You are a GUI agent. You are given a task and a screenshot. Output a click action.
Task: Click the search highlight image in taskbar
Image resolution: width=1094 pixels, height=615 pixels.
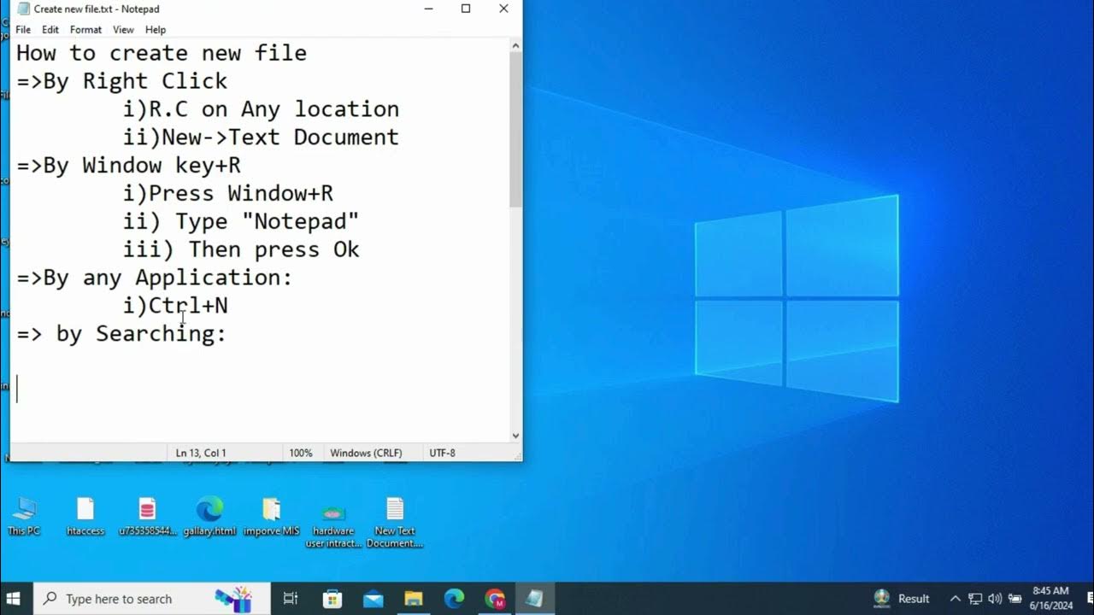[233, 599]
